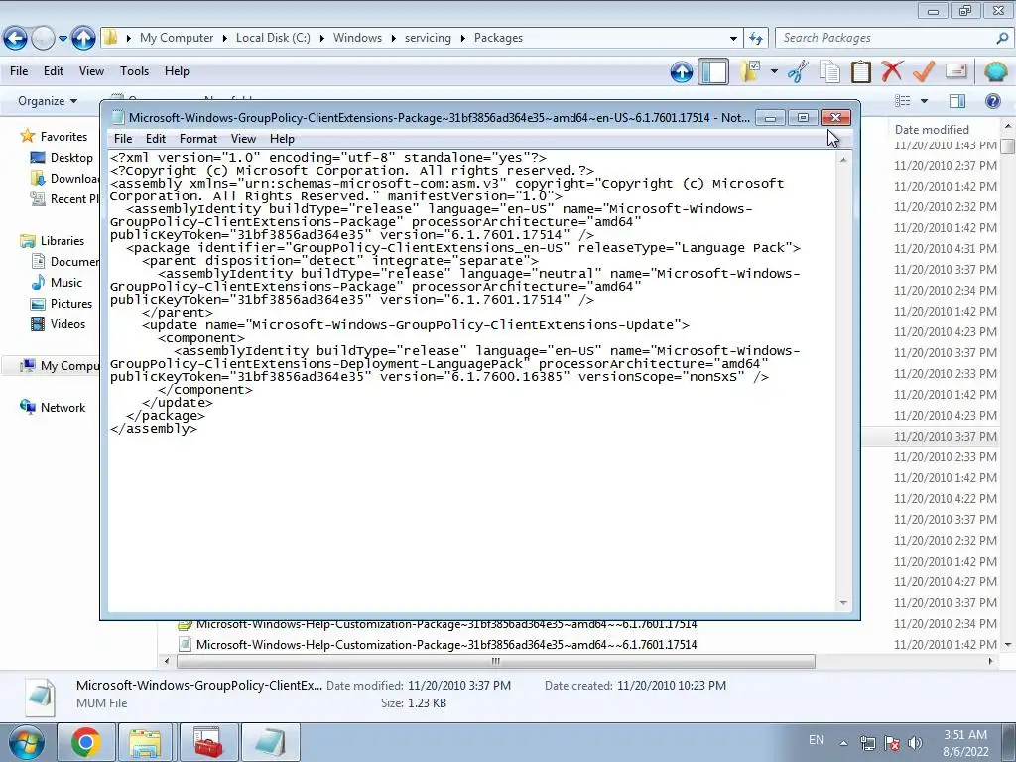Open the Folder Options toolbar icon
The height and width of the screenshot is (762, 1016).
pyautogui.click(x=750, y=71)
